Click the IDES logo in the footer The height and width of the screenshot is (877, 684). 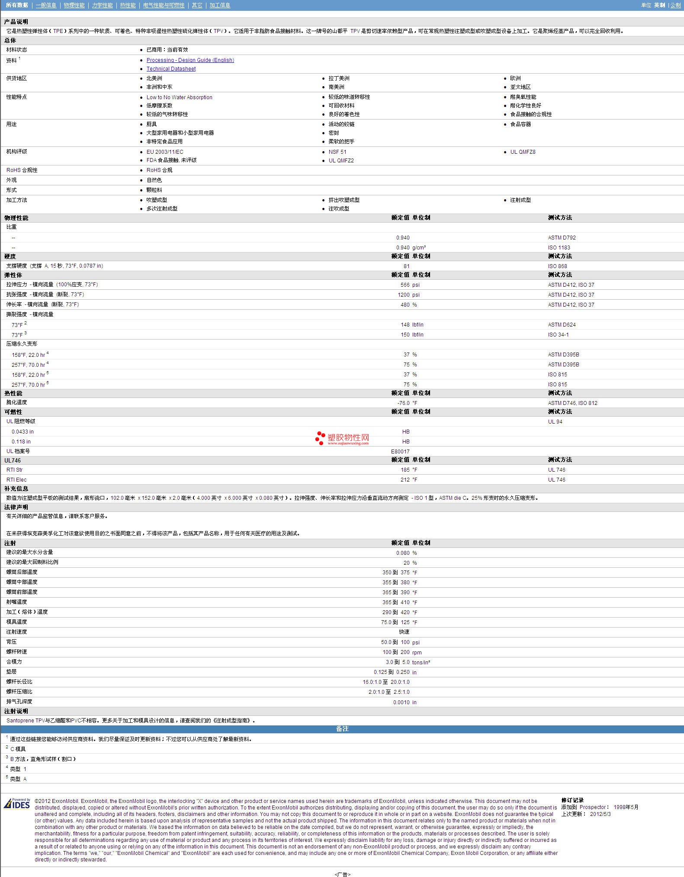click(17, 804)
